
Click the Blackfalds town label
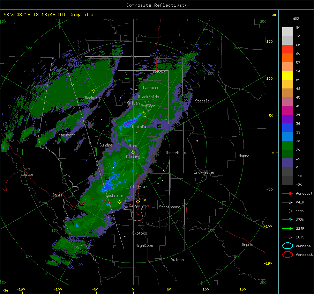pos(148,97)
